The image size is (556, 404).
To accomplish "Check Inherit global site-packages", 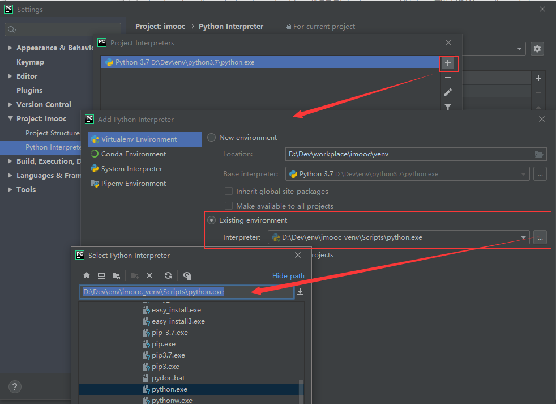I will (x=229, y=192).
